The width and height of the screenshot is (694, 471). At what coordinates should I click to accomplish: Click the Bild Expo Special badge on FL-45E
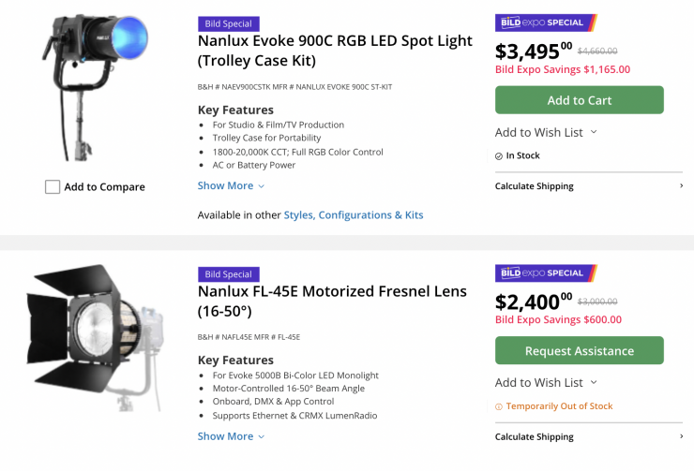pyautogui.click(x=546, y=273)
